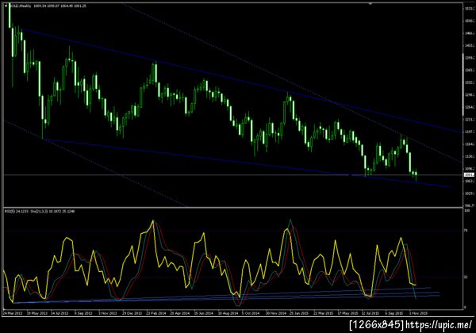This screenshot has width=476, height=333.
Task: Click the horizontal current price level line
Action: 234,174
